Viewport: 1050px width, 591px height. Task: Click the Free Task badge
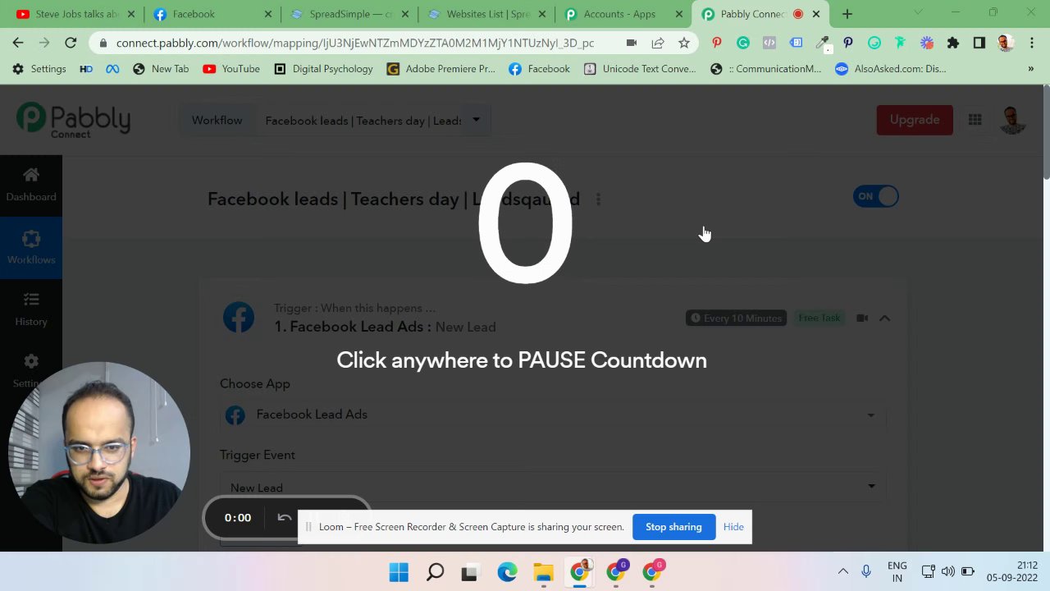point(819,318)
